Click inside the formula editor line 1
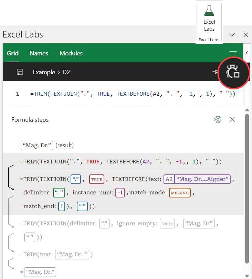This screenshot has height=279, width=252. [x=133, y=94]
